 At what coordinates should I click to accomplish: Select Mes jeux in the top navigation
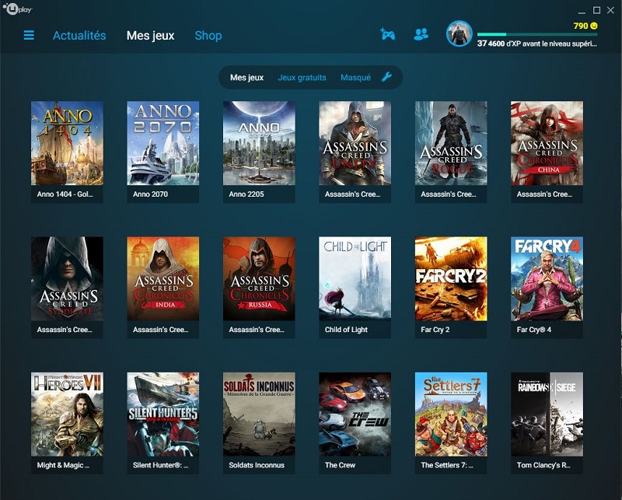(150, 35)
